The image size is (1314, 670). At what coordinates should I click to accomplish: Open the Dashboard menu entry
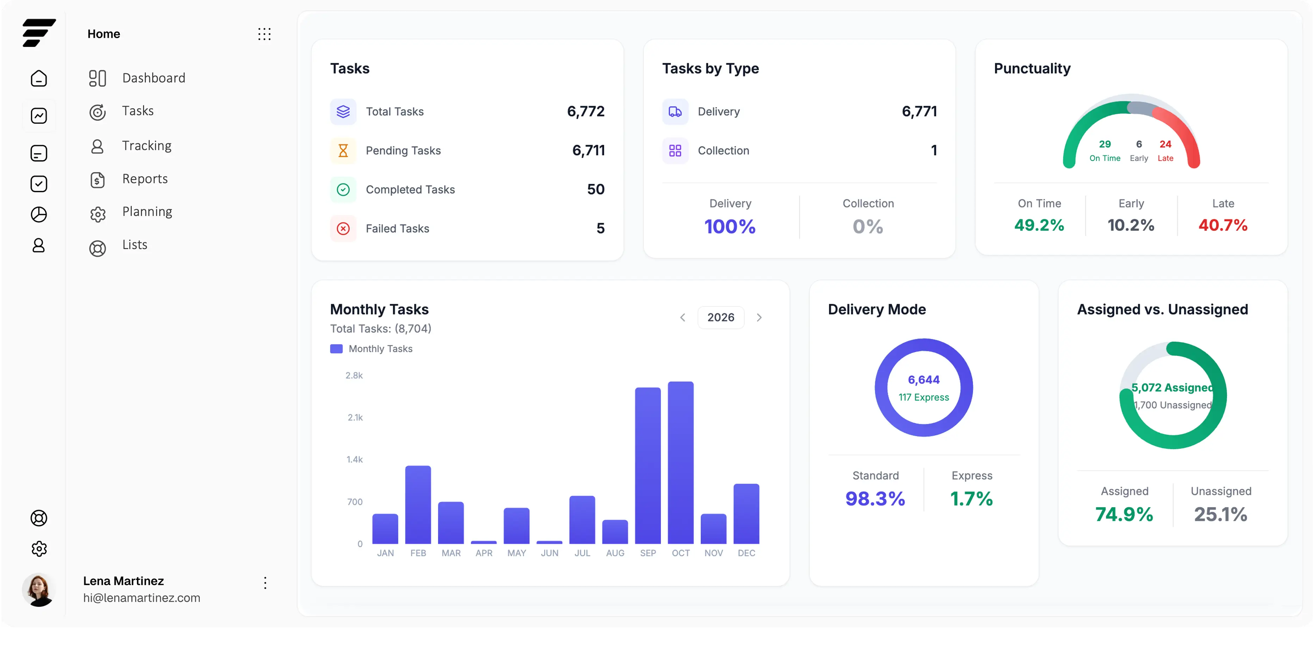pos(154,77)
